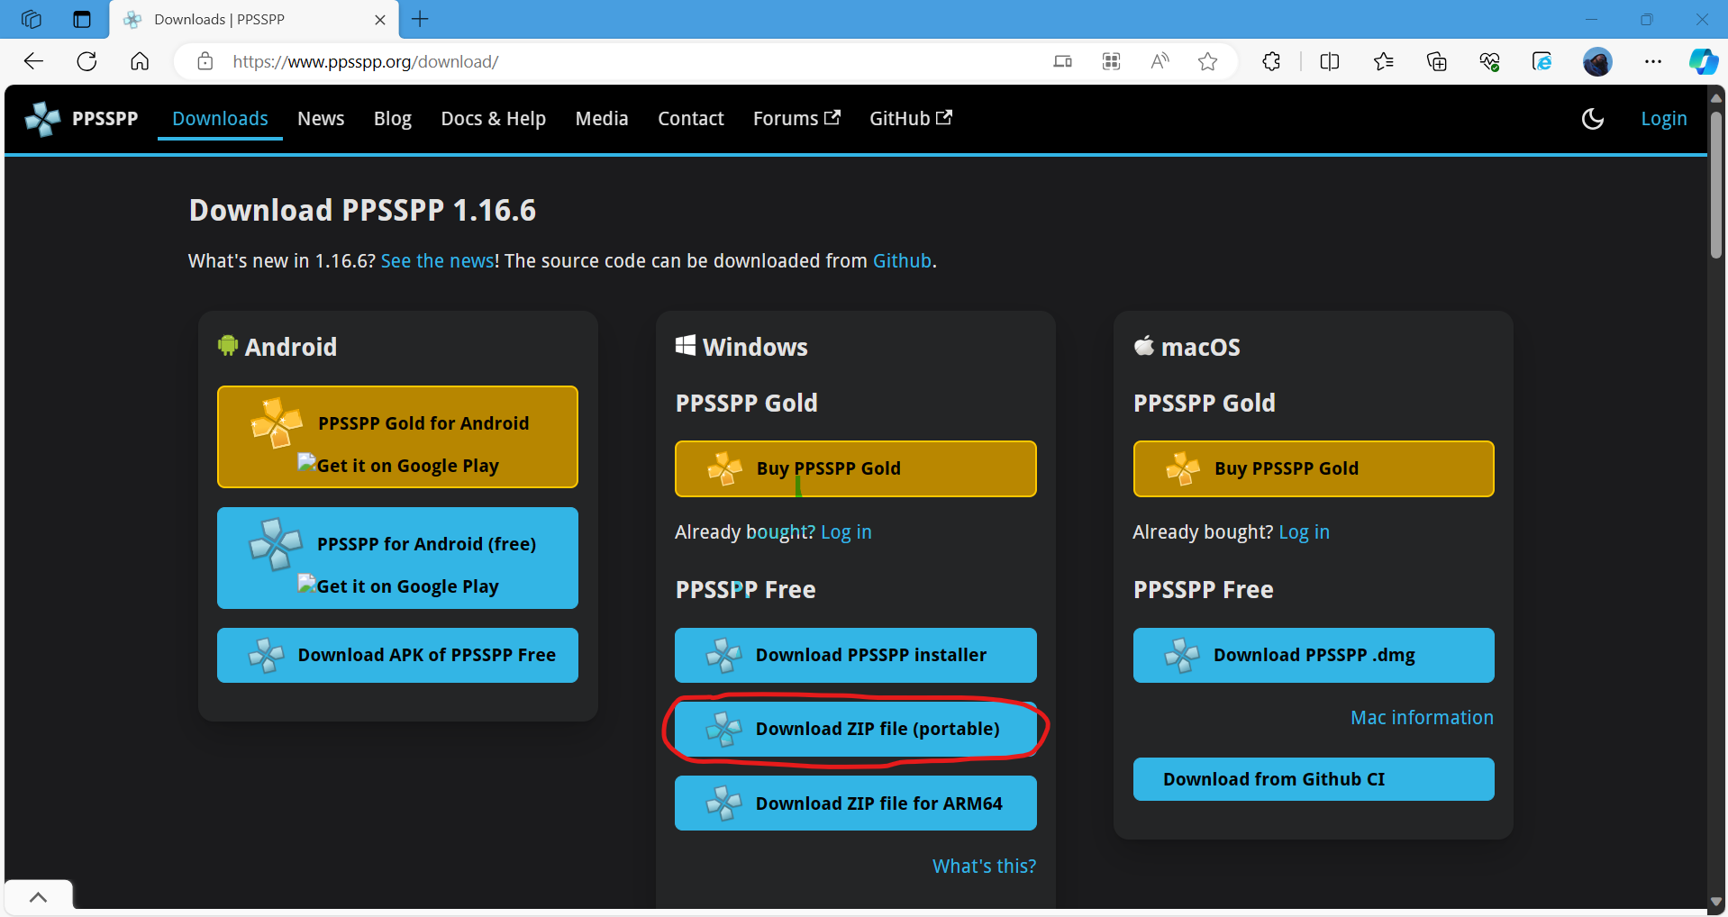Open Read Aloud icon in address bar
The image size is (1728, 917).
point(1160,61)
